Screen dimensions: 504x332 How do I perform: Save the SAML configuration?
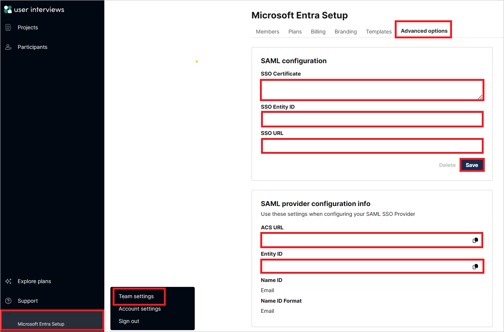472,165
